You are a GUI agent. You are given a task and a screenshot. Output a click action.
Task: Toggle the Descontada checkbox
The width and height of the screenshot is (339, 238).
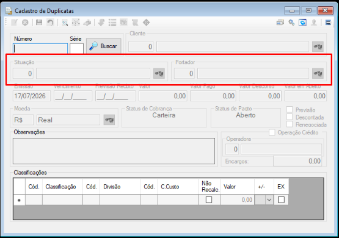[x=290, y=117]
